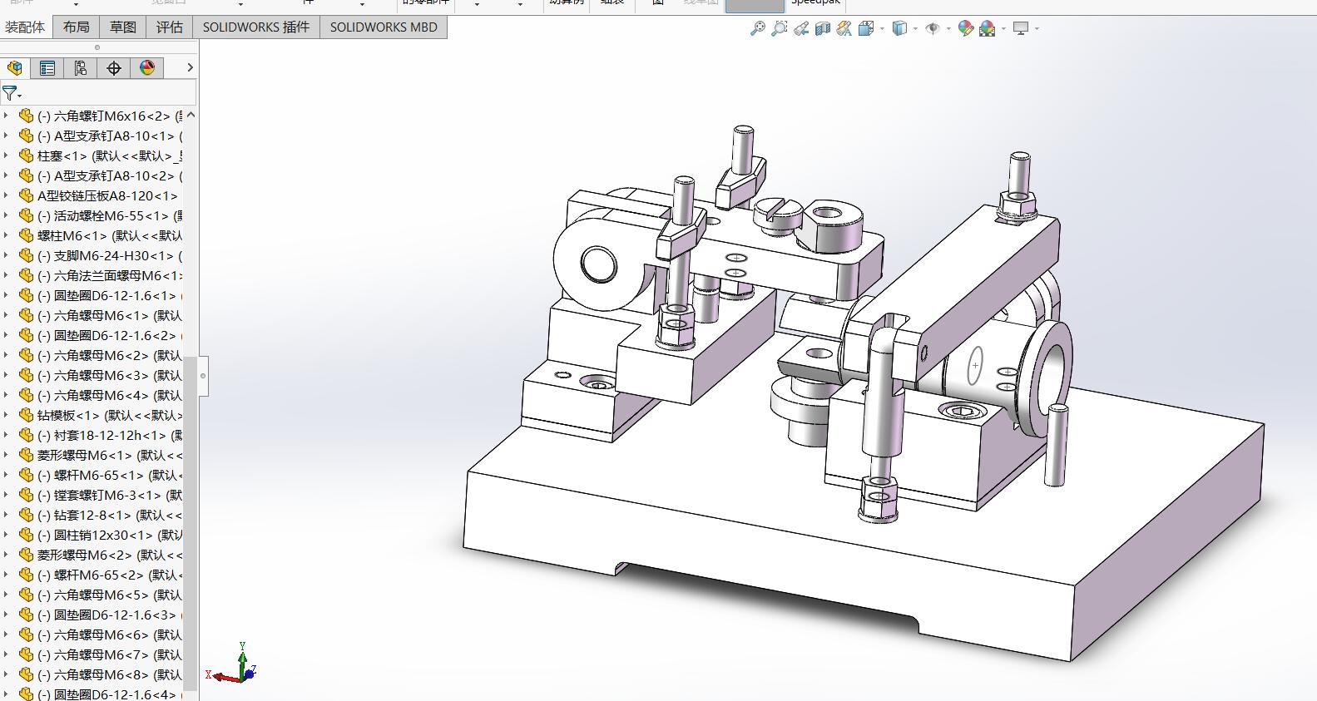Open the View Orientation dropdown arrow
Image resolution: width=1317 pixels, height=701 pixels.
pos(882,29)
